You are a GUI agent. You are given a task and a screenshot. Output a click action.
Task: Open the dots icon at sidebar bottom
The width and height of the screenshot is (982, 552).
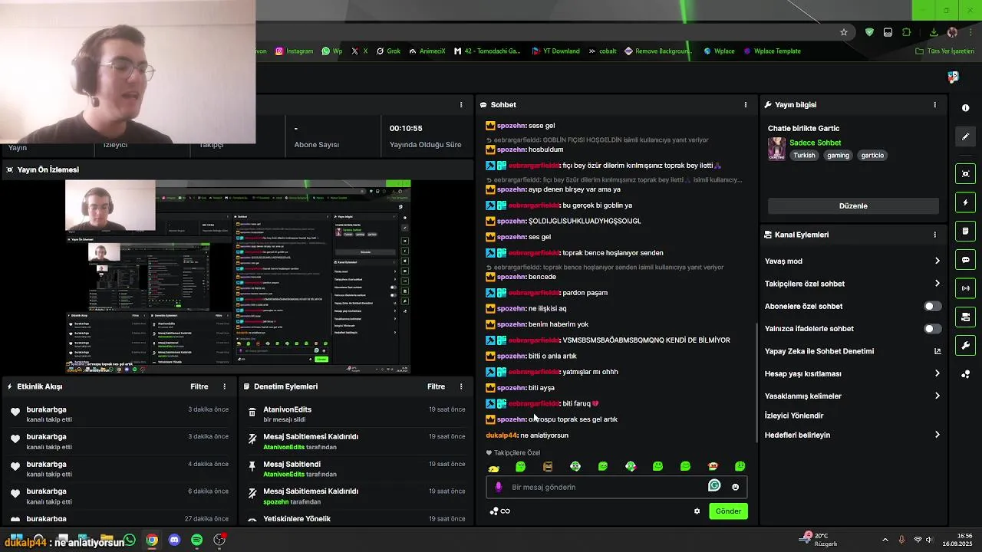(966, 374)
